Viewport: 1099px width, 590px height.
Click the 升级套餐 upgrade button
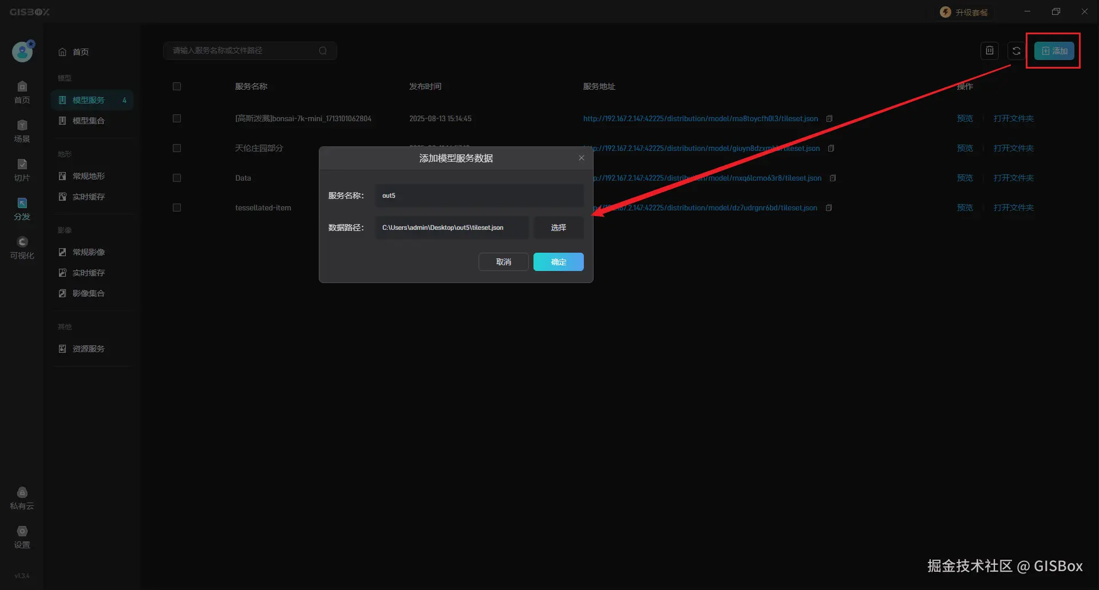tap(964, 12)
